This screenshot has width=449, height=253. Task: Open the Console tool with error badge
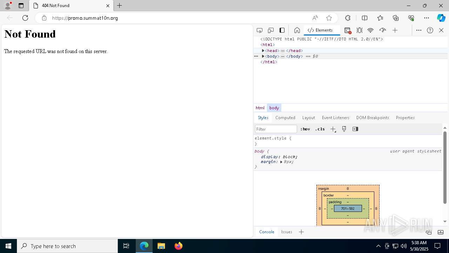coord(348,30)
